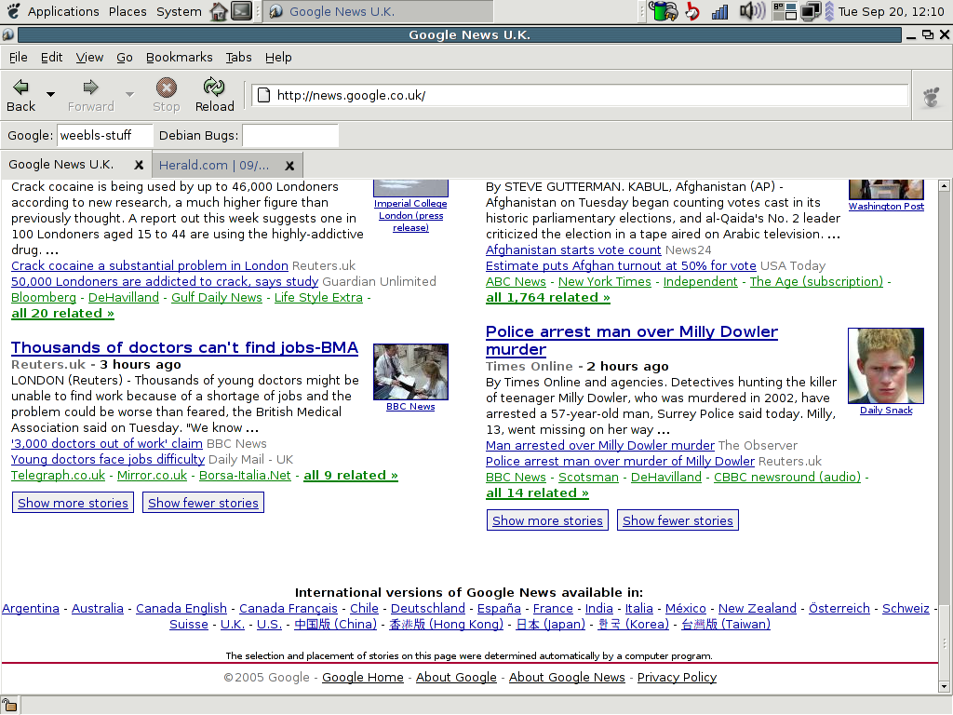
Task: Open the Bookmarks menu
Action: tap(180, 57)
